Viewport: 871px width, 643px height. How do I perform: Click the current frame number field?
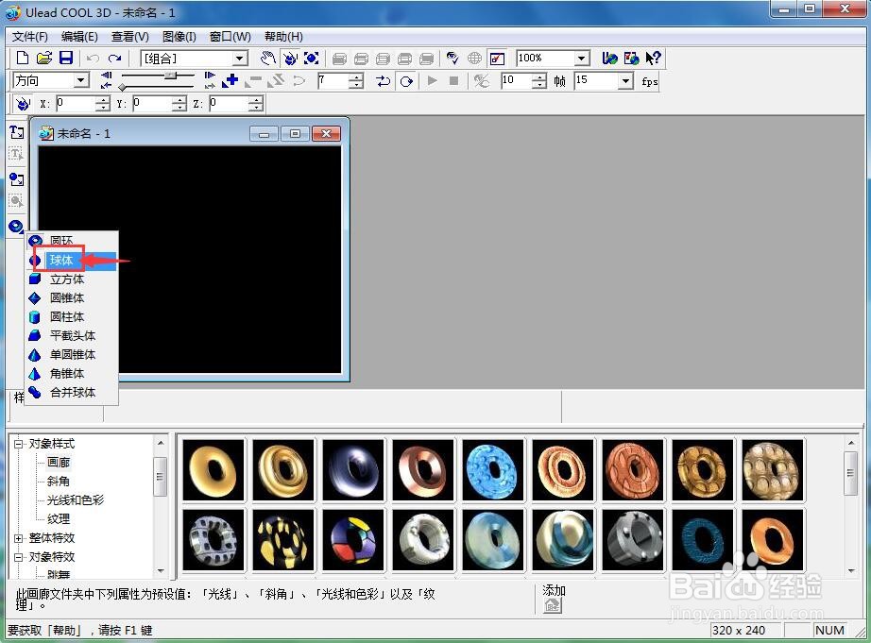(x=333, y=81)
